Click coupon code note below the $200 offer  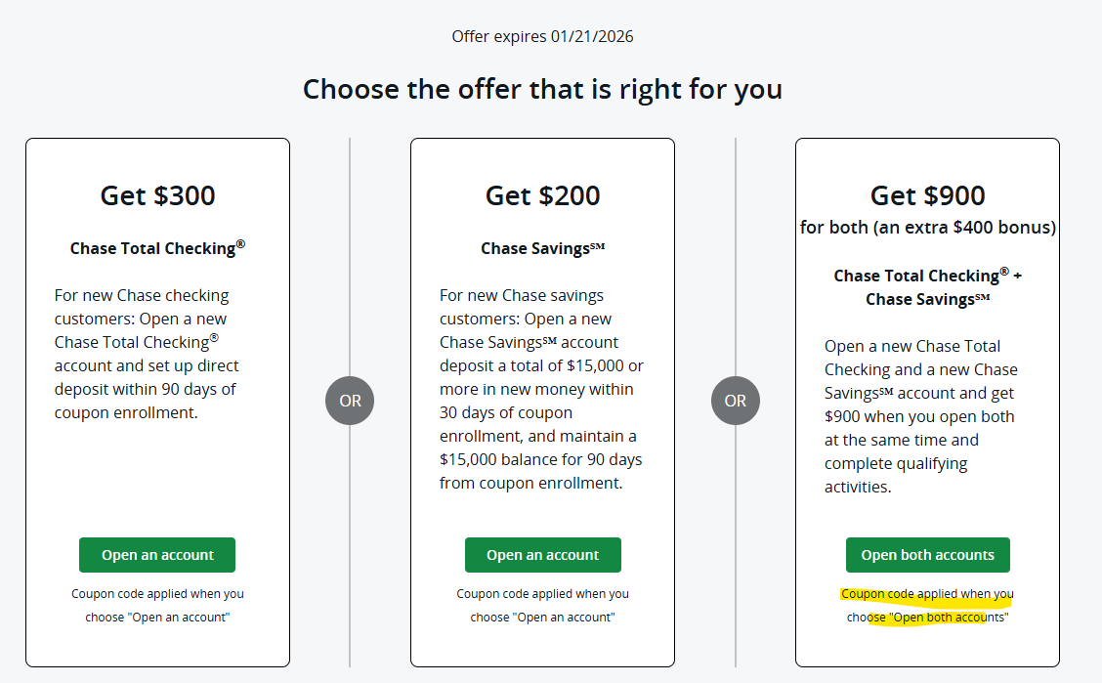(542, 605)
